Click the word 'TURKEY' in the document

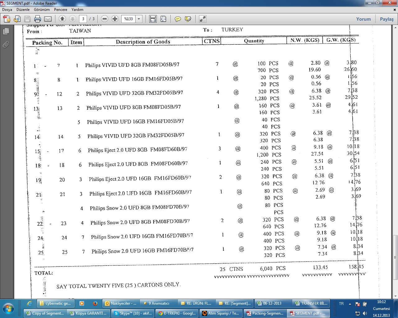[x=232, y=30]
